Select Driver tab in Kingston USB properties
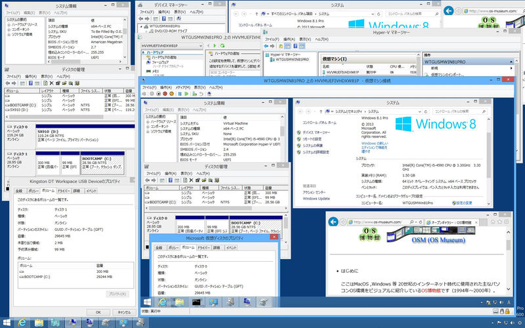 (63, 191)
